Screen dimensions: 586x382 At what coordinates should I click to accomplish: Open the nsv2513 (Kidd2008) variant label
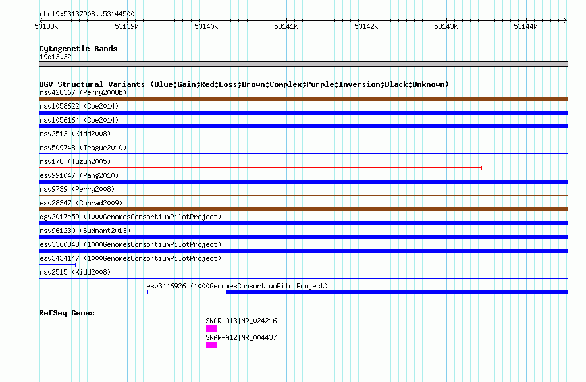point(75,134)
